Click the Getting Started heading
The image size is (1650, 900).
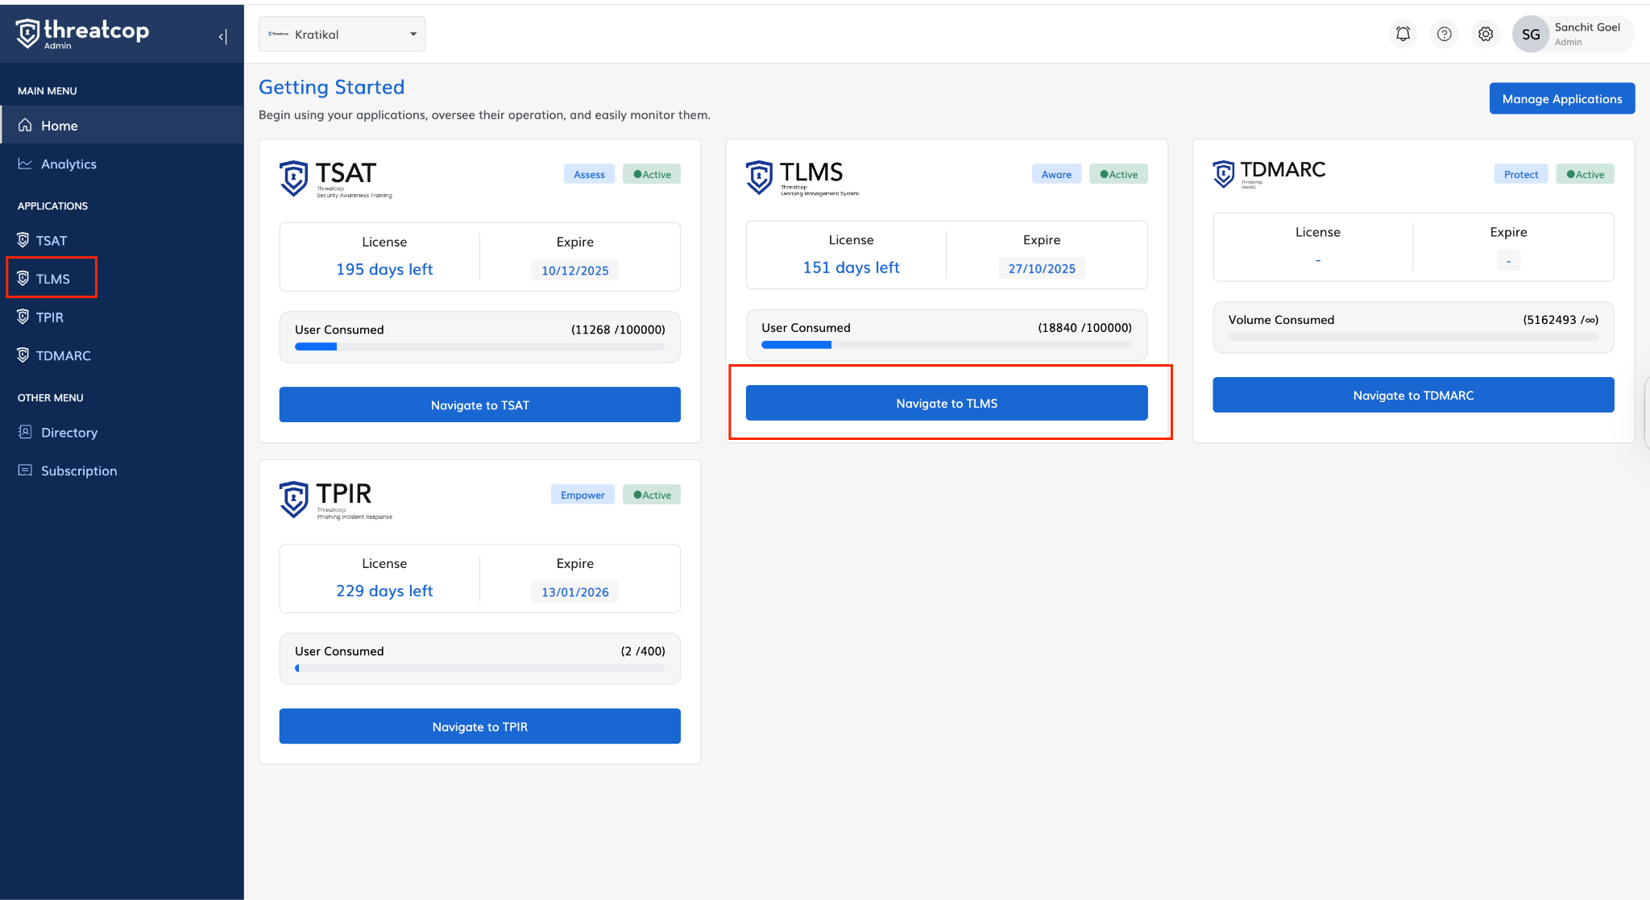332,87
